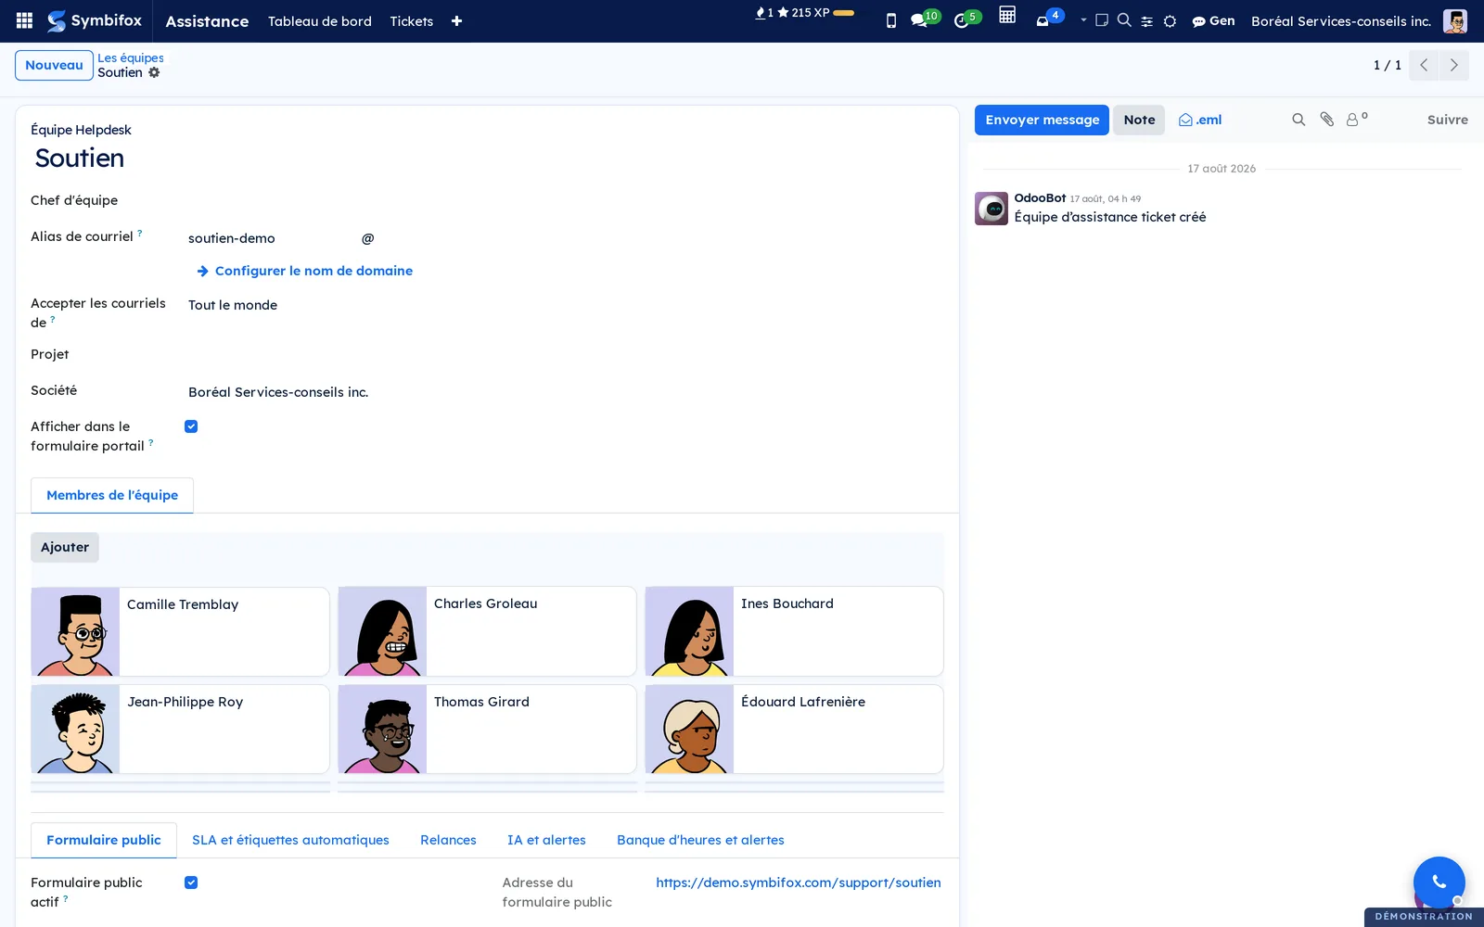The height and width of the screenshot is (927, 1484).
Task: Open global search magnifier in navbar
Action: [1124, 20]
